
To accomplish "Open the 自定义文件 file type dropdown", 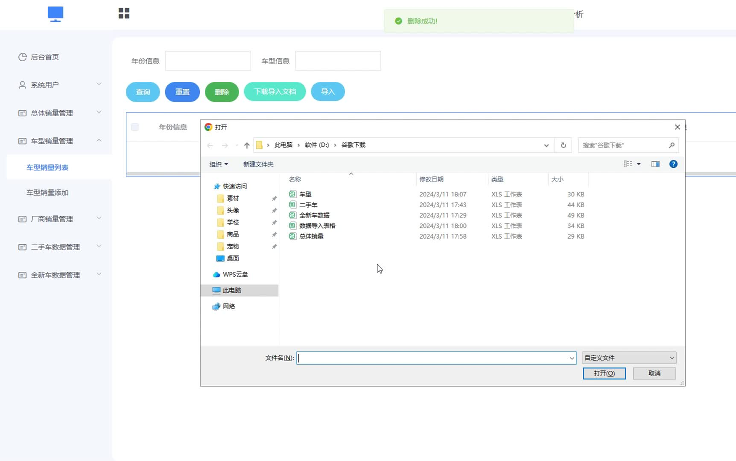I will tap(629, 358).
